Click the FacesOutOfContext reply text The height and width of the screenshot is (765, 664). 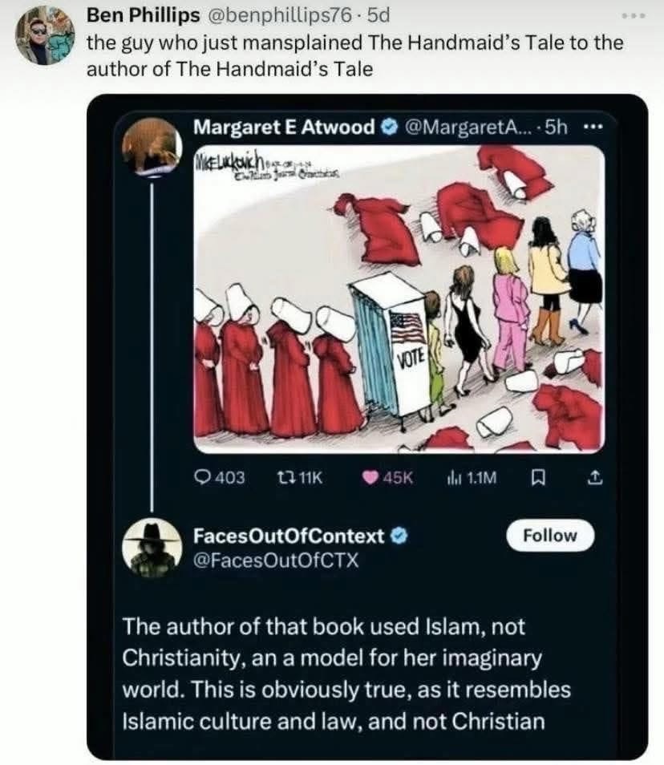tap(346, 674)
